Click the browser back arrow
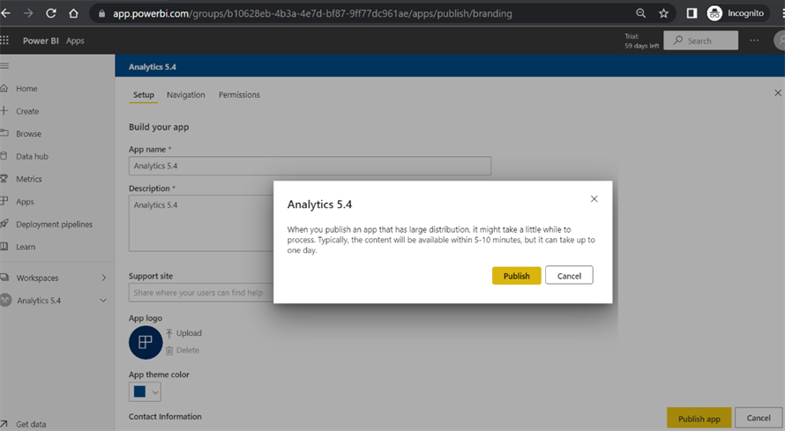Screen dimensions: 785x431 click(x=5, y=13)
